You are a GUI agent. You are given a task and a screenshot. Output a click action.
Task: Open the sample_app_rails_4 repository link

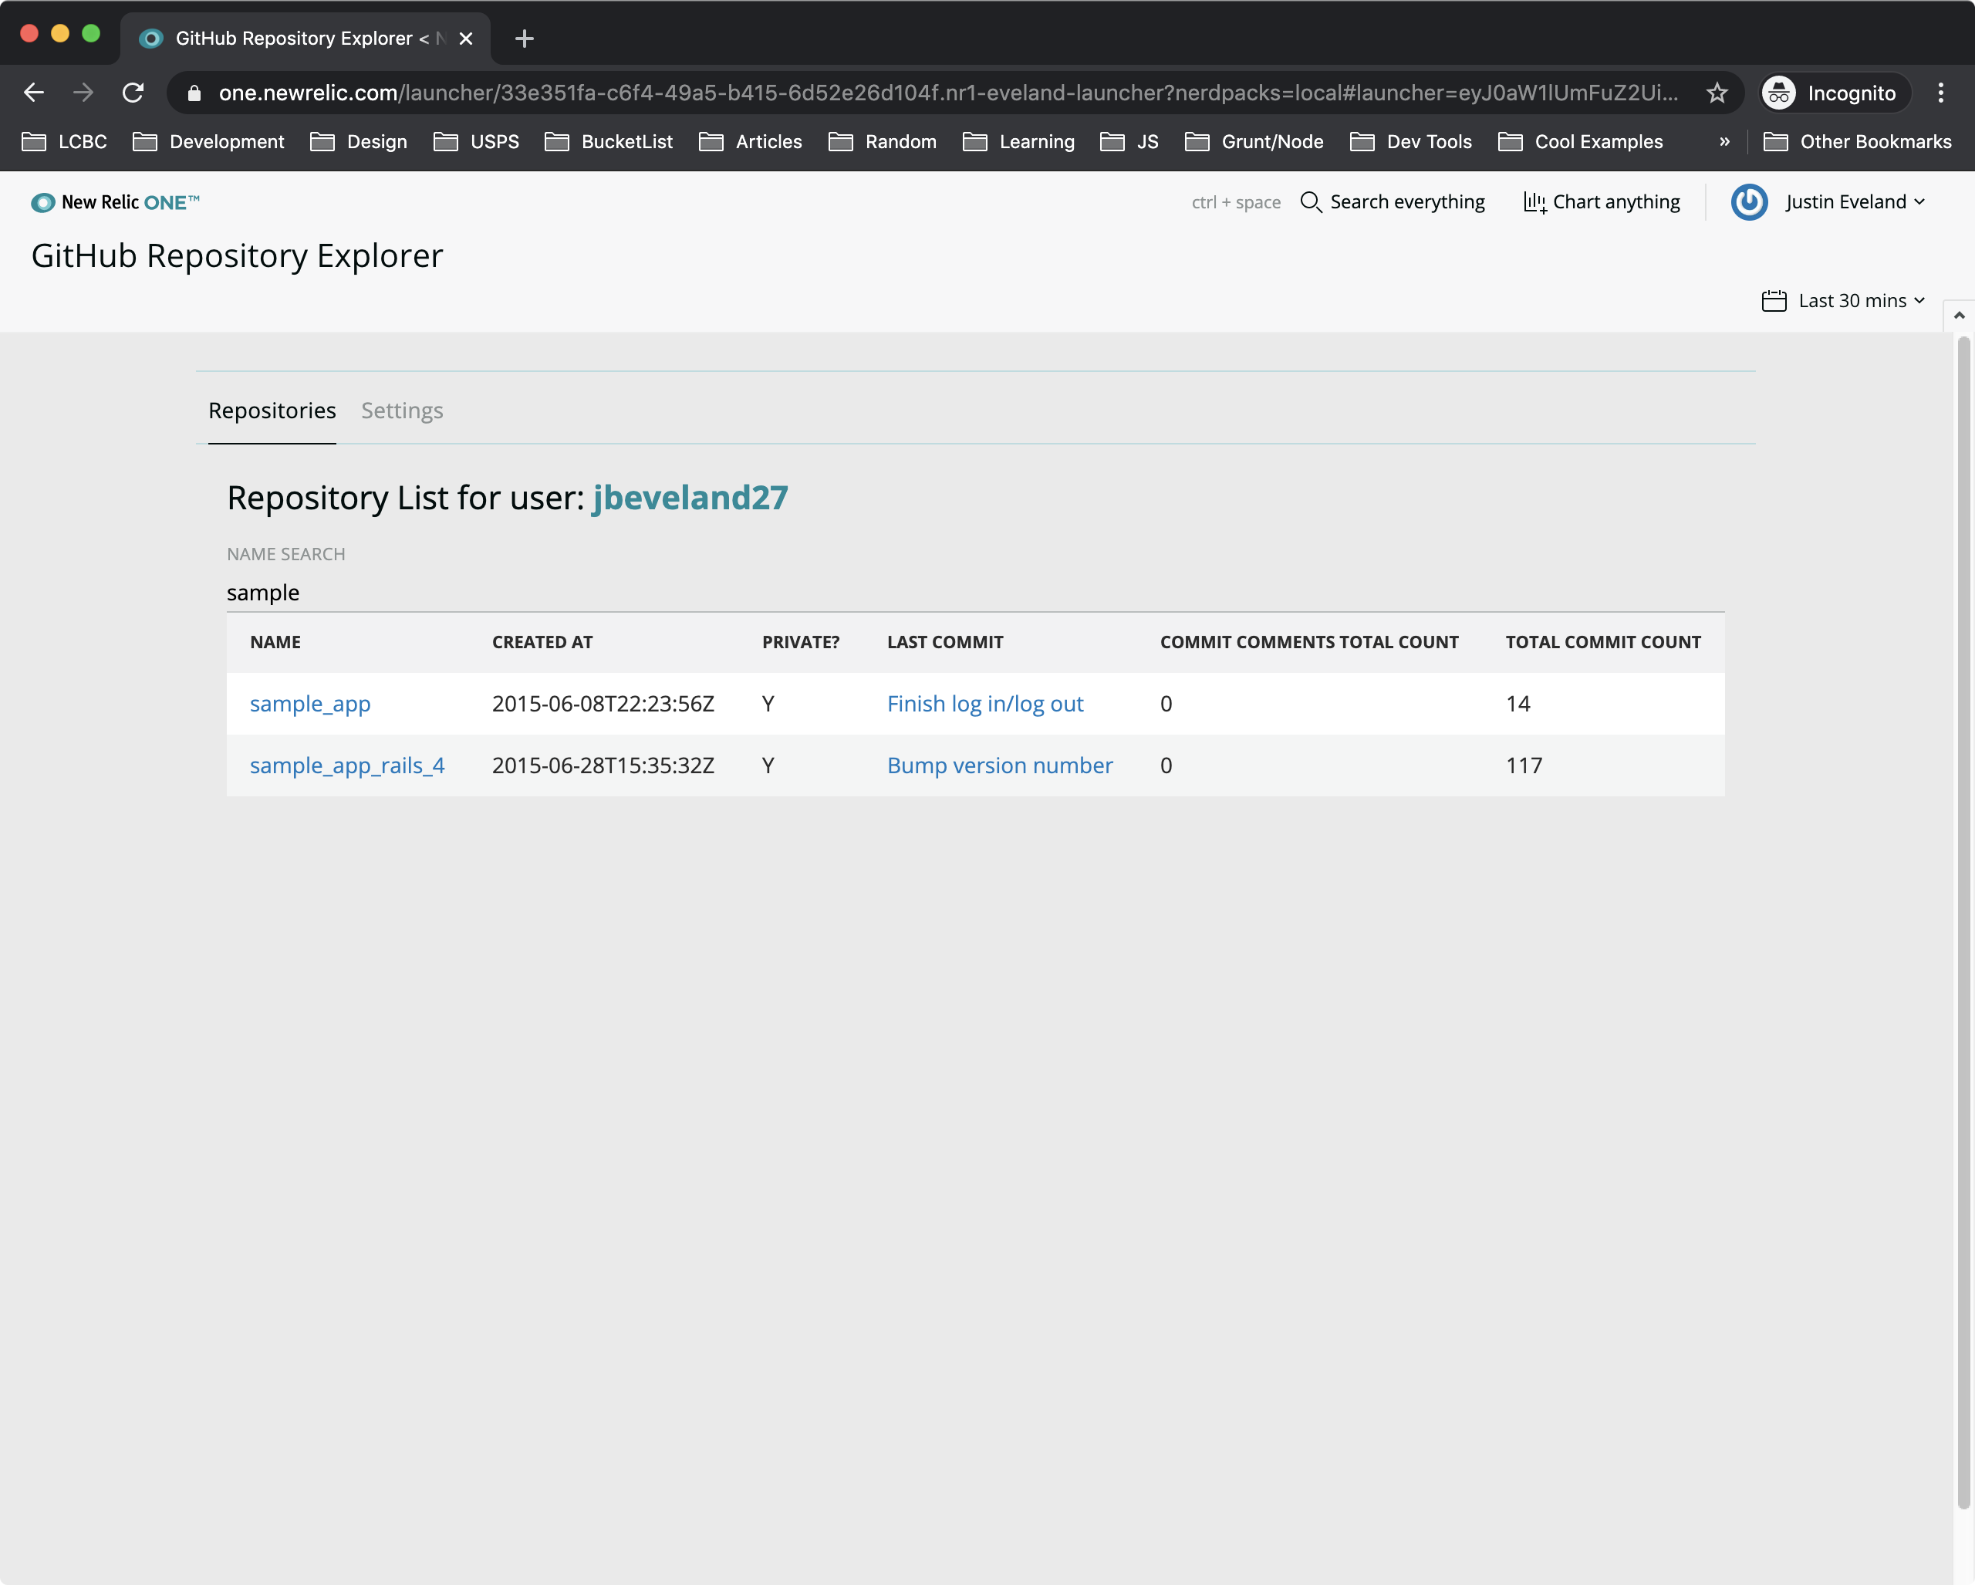coord(347,765)
